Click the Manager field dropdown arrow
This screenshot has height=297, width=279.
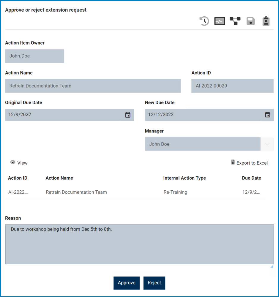[267, 144]
